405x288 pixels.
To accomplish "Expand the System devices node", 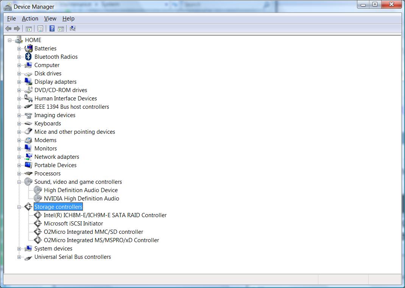I will tap(19, 249).
